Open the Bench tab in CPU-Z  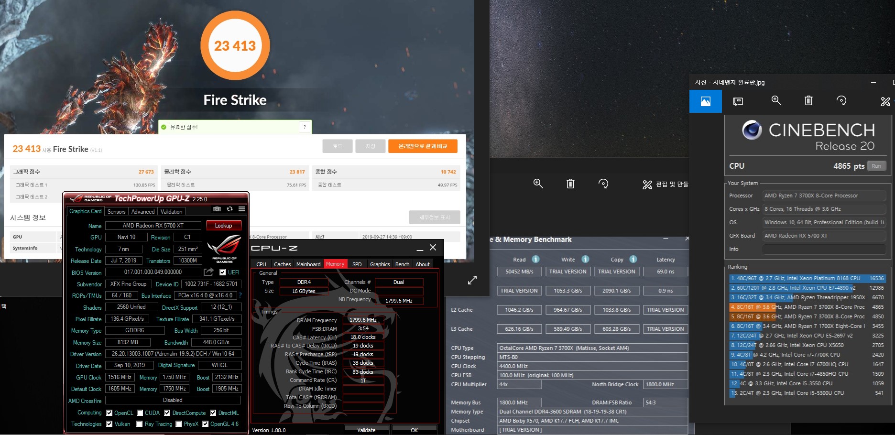(403, 264)
